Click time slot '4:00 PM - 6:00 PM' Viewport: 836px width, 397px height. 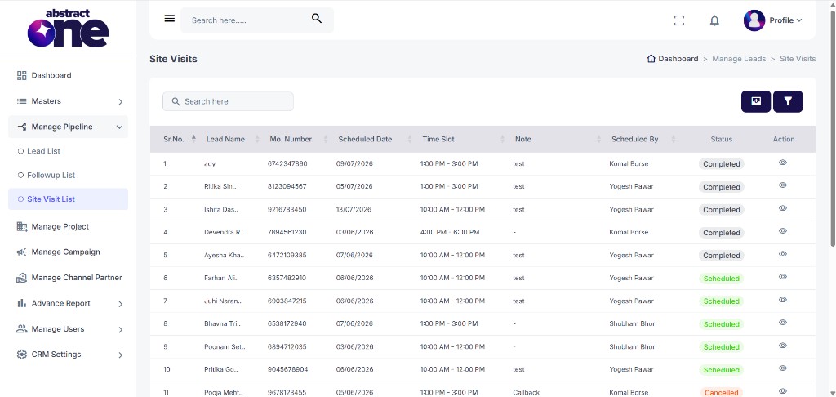(450, 232)
